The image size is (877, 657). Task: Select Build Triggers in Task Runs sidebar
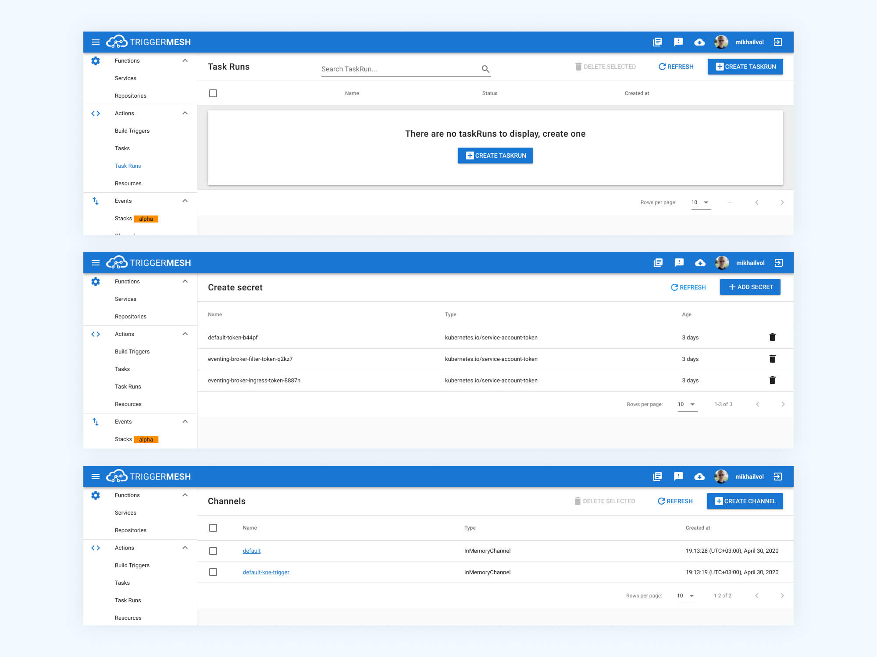pyautogui.click(x=132, y=131)
